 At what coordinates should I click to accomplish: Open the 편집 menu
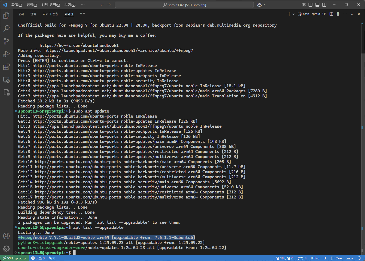tap(32, 5)
